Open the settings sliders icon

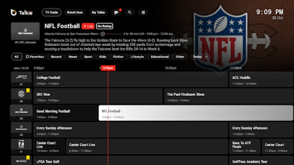[x=143, y=12]
